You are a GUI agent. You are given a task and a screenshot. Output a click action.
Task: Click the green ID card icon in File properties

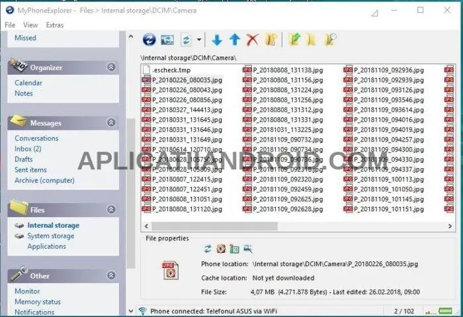tap(234, 249)
